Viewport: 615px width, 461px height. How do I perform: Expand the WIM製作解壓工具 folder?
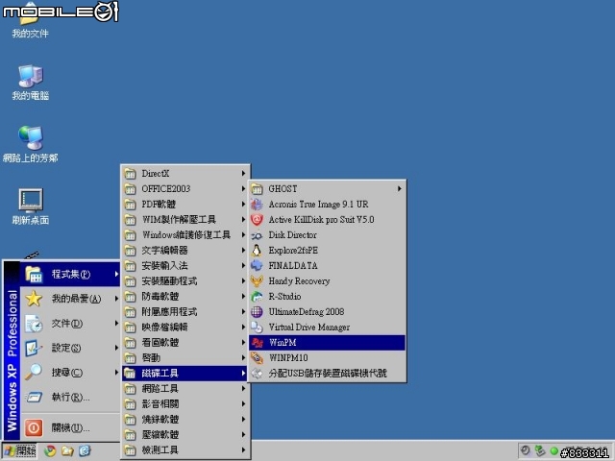[185, 220]
